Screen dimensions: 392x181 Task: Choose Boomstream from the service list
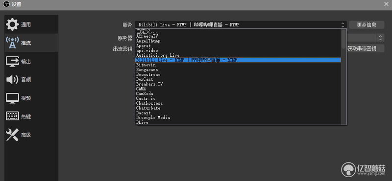(x=238, y=74)
